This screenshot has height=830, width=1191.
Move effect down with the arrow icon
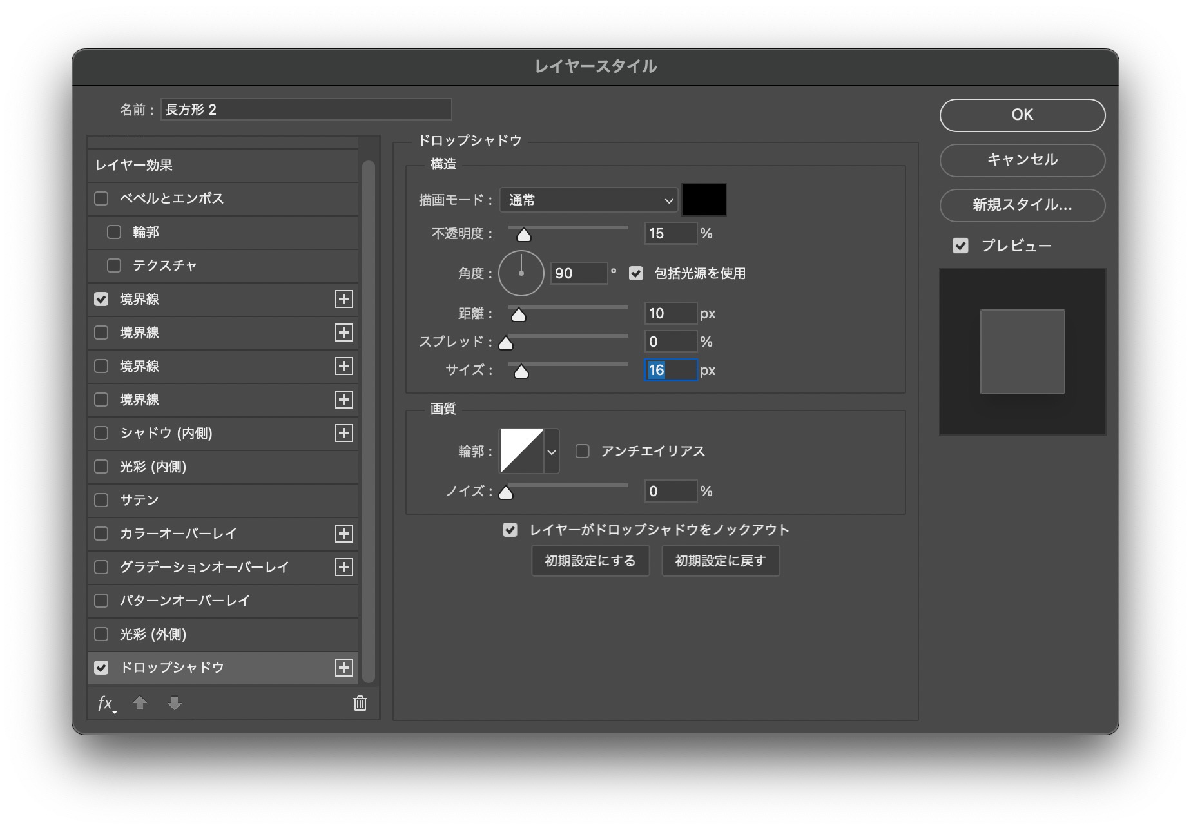tap(174, 703)
